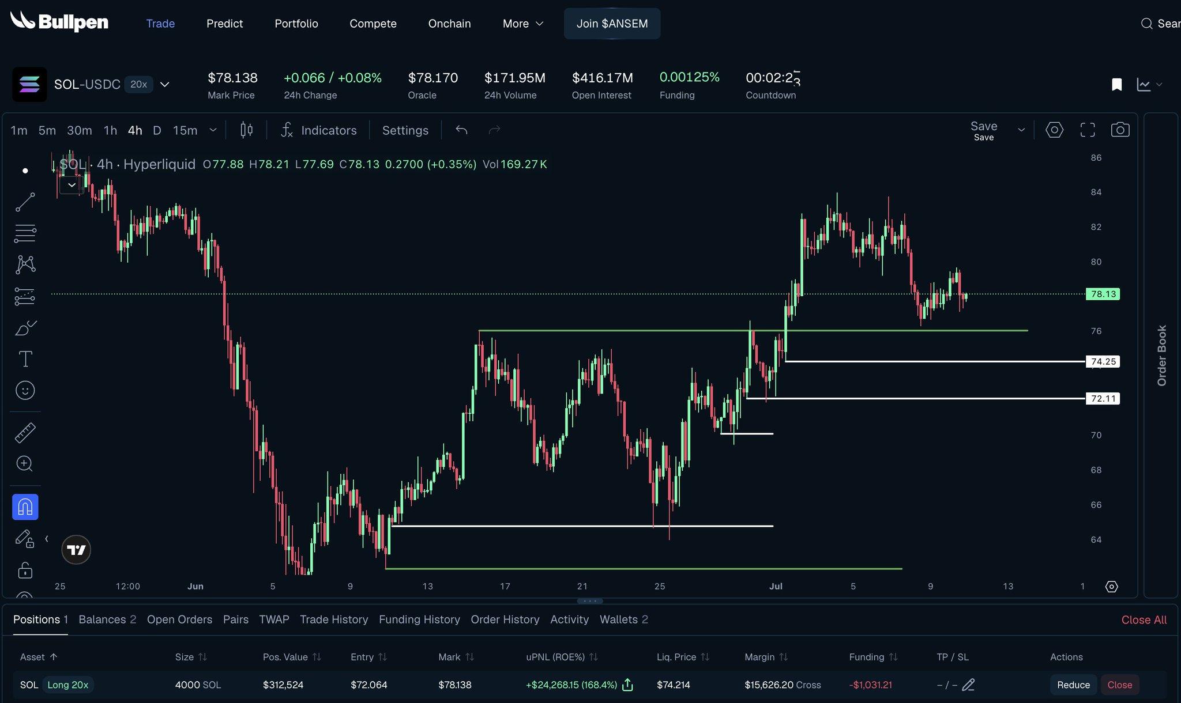Open the Portfolio page
Image resolution: width=1181 pixels, height=703 pixels.
(296, 24)
